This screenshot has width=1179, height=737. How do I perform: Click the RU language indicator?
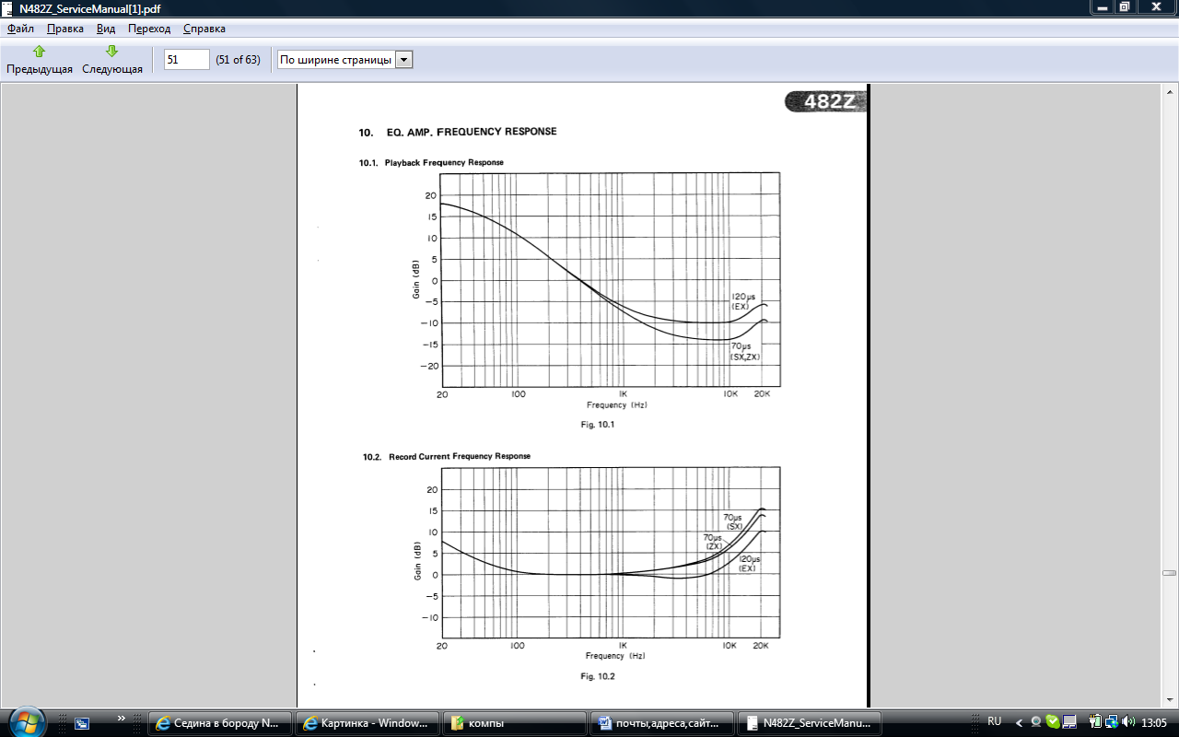tap(994, 721)
